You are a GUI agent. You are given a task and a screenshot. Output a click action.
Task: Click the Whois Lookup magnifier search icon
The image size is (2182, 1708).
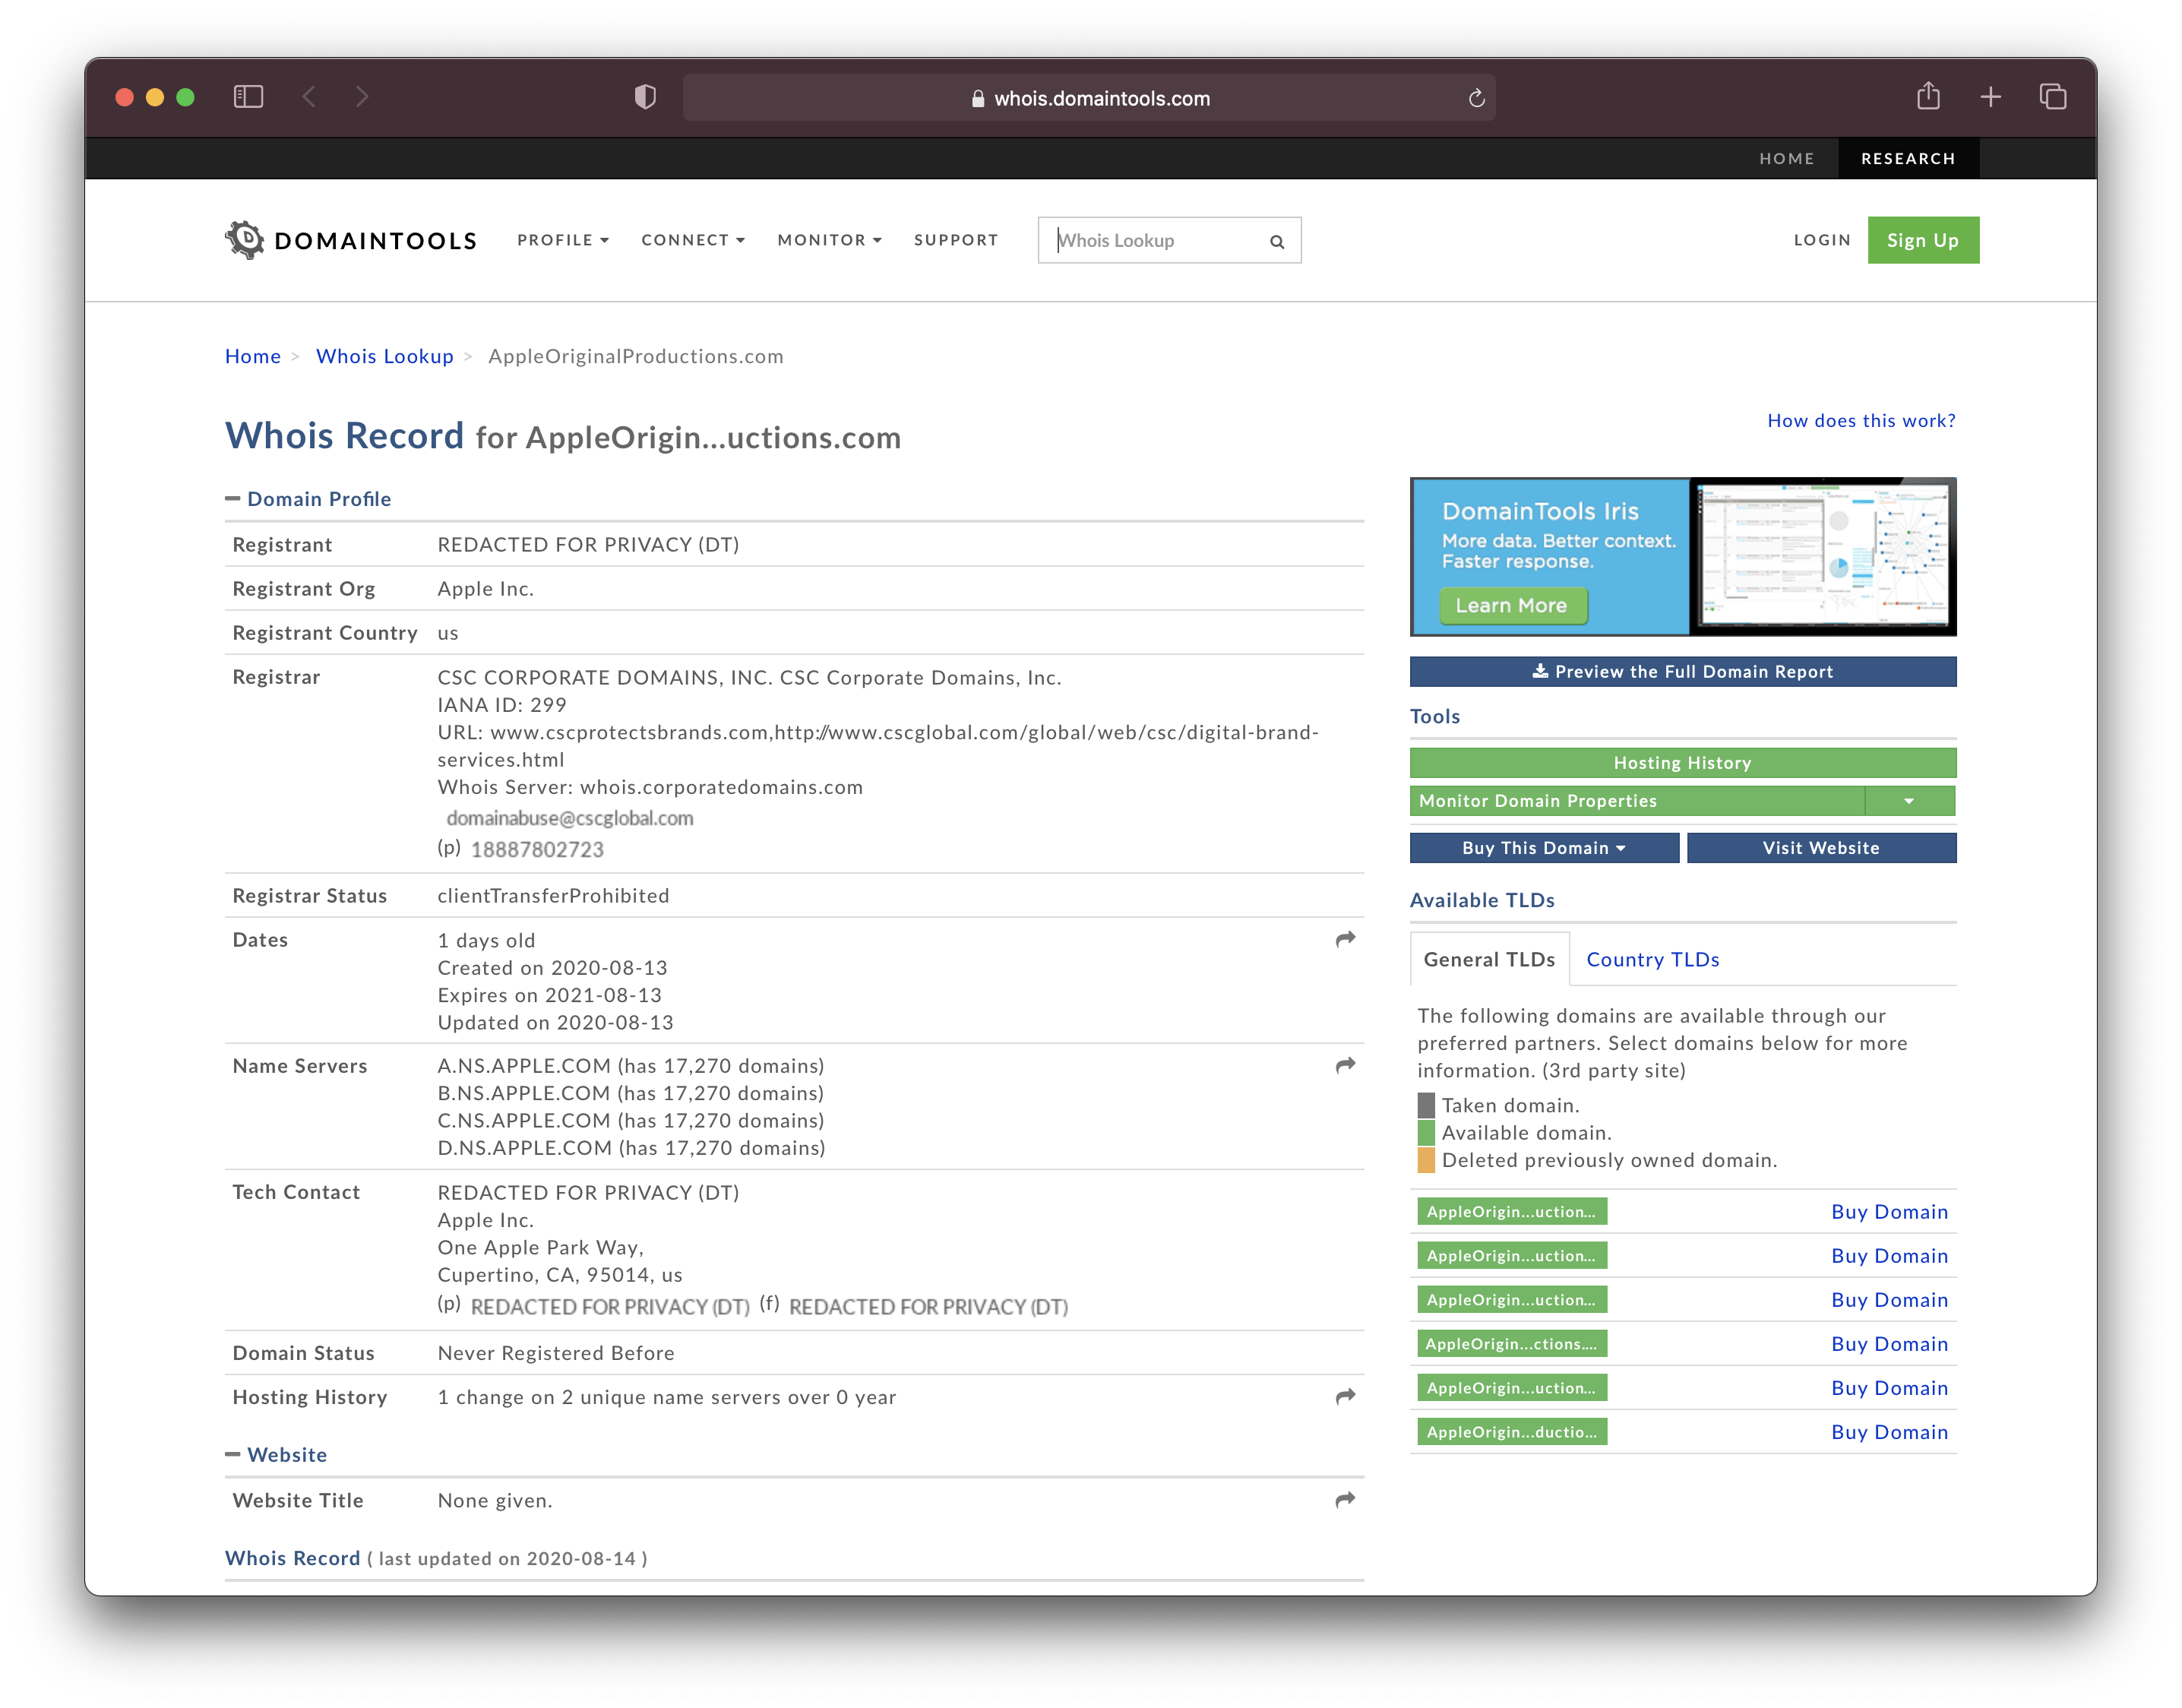(1277, 241)
